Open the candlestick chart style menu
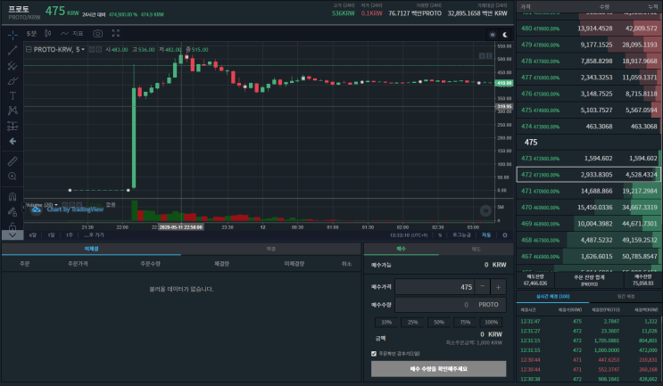This screenshot has height=386, width=663. coord(48,33)
